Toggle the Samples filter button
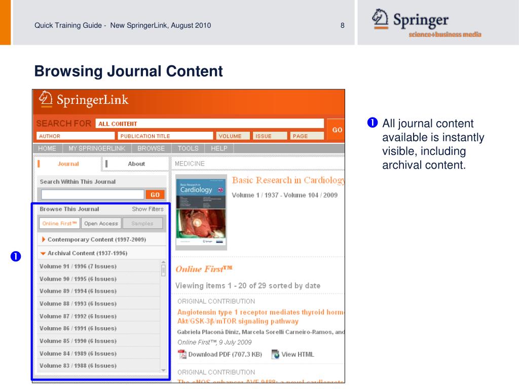 tap(142, 223)
